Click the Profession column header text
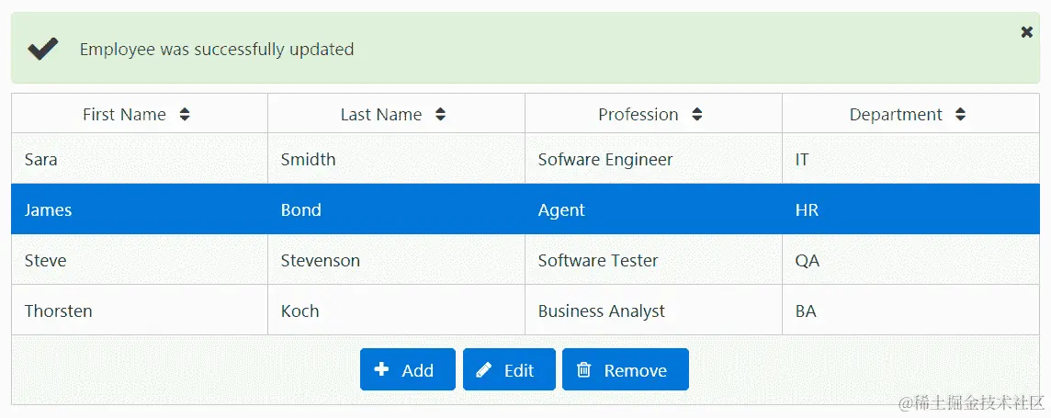Viewport: 1051px width, 418px height. (x=638, y=115)
